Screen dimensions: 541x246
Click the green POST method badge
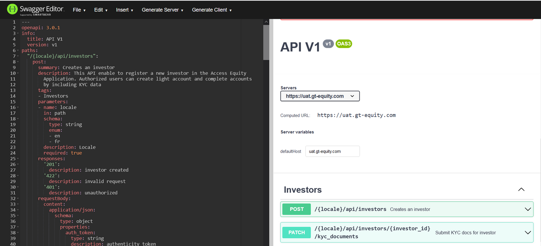(x=296, y=209)
